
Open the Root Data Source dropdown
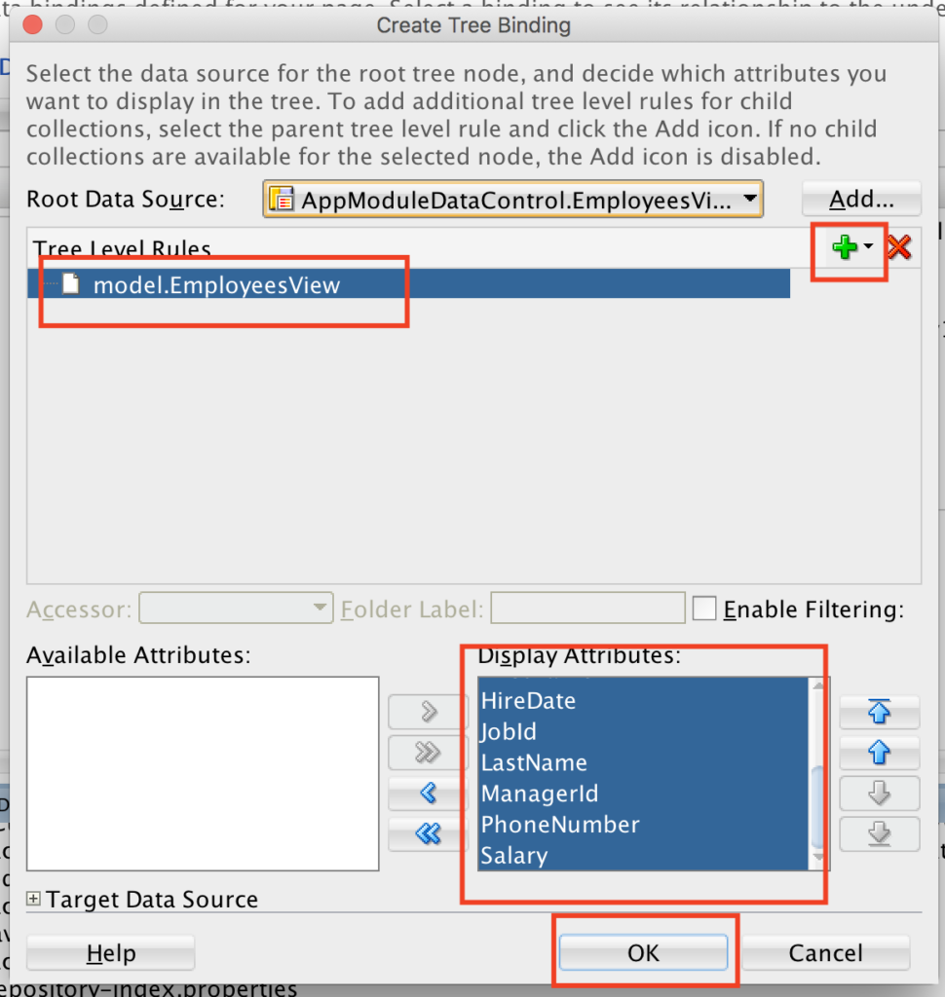[750, 199]
